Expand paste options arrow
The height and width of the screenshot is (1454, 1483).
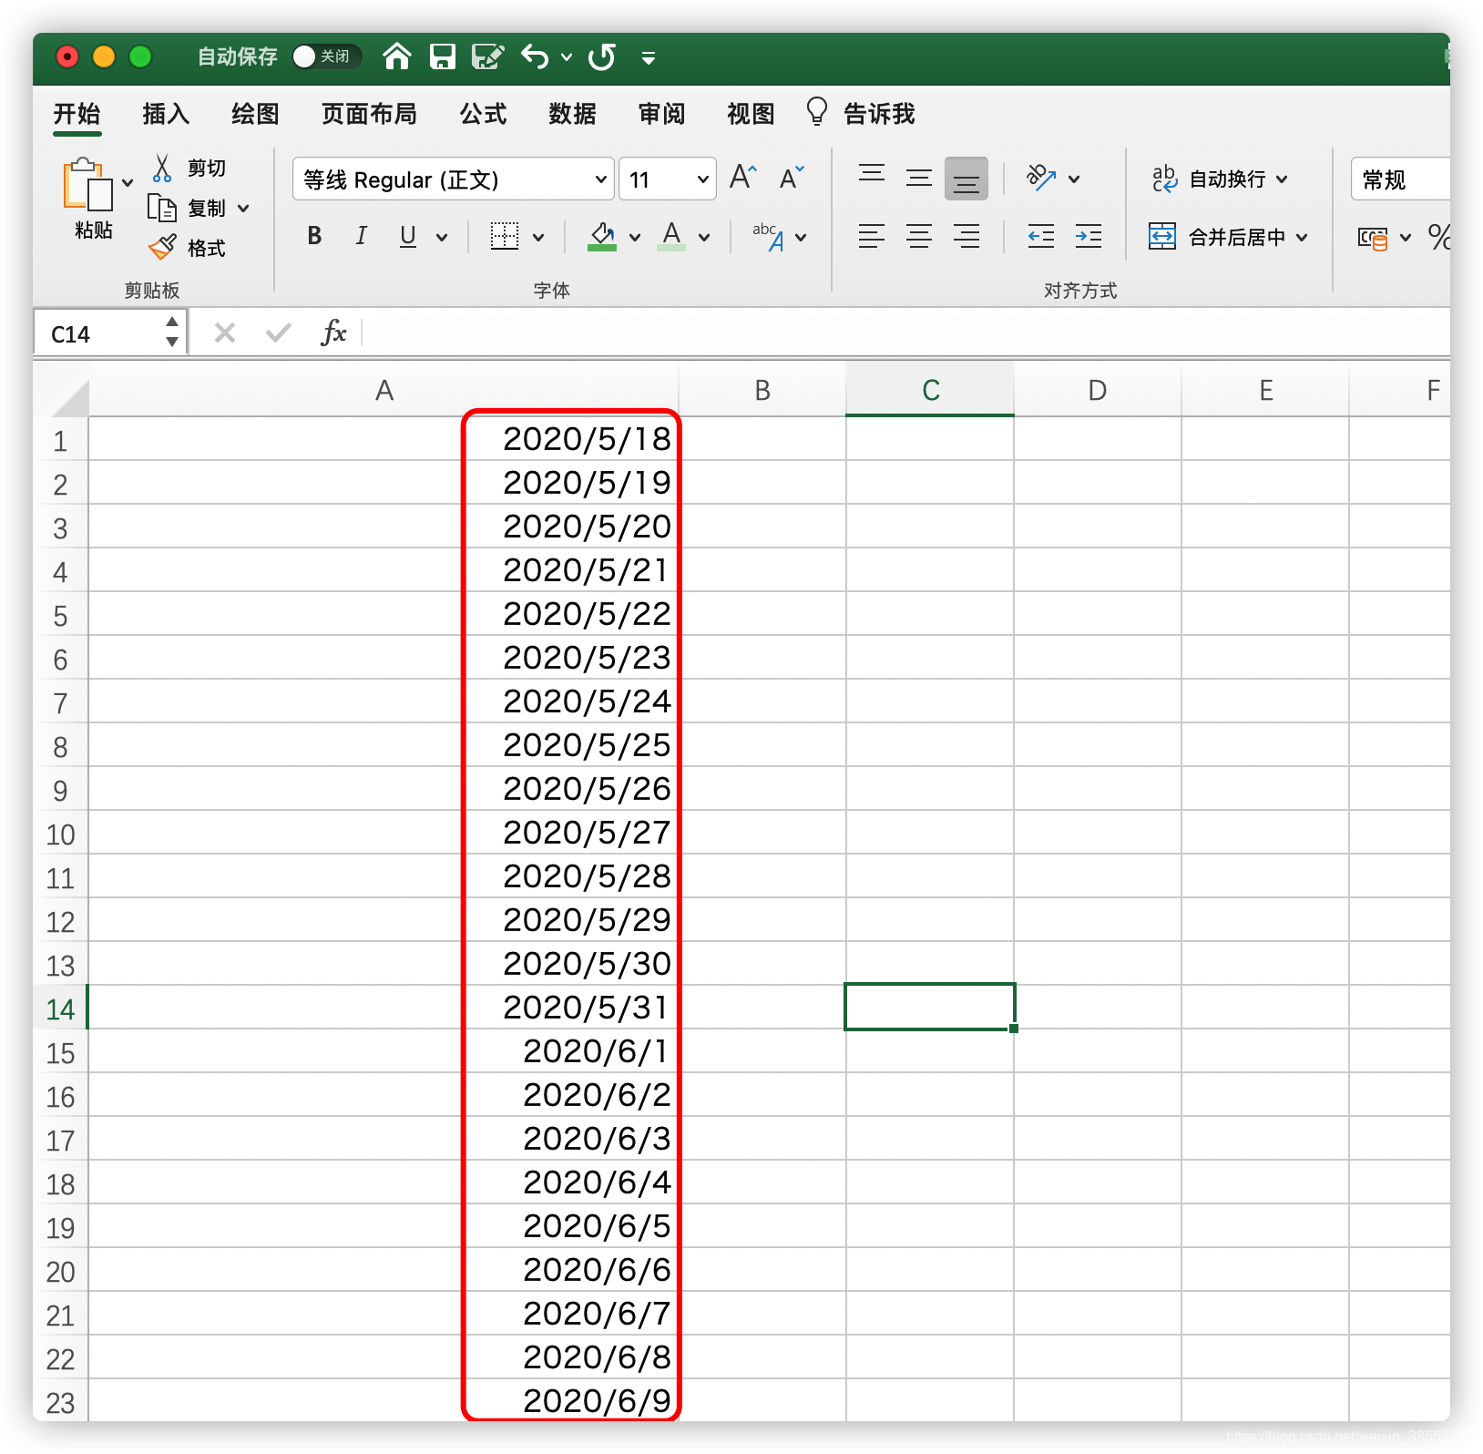(x=128, y=182)
